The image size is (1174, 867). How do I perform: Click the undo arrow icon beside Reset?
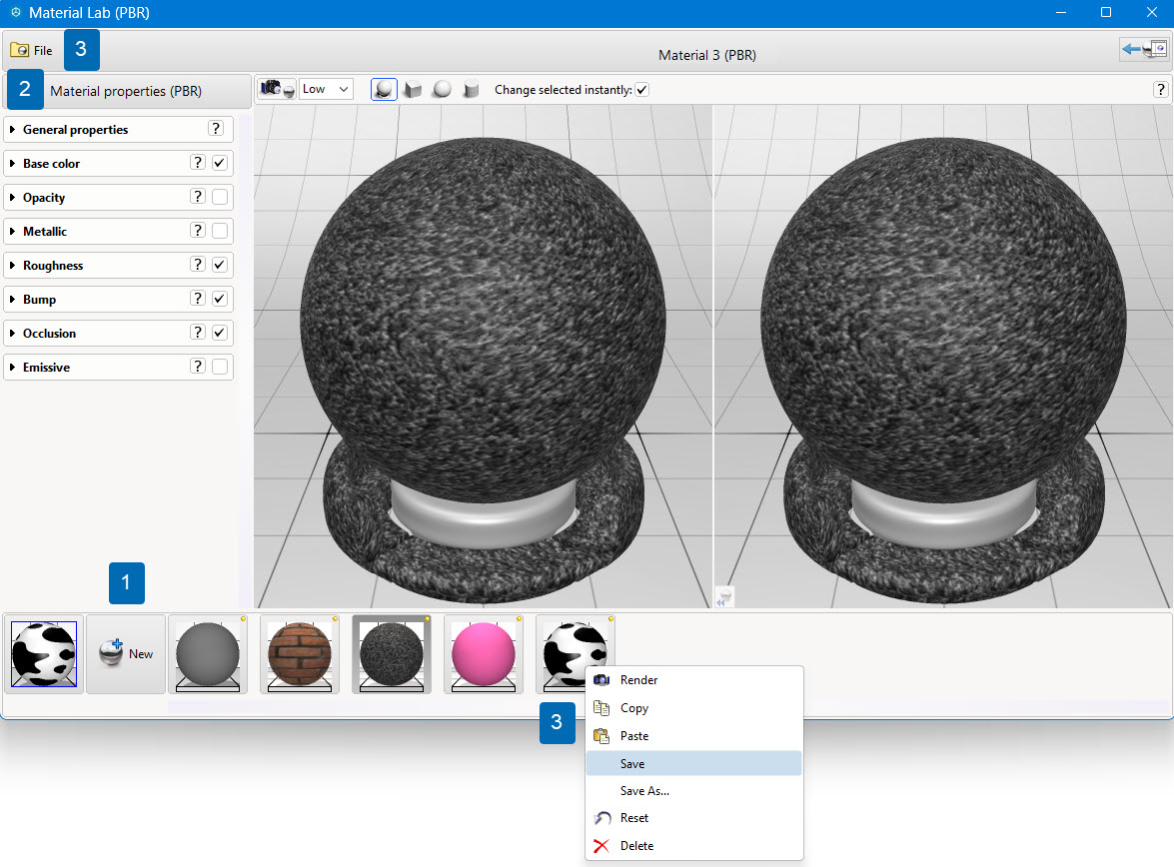point(601,818)
